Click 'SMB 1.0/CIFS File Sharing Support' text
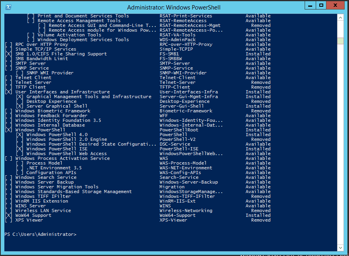The image size is (349, 256). pos(61,54)
